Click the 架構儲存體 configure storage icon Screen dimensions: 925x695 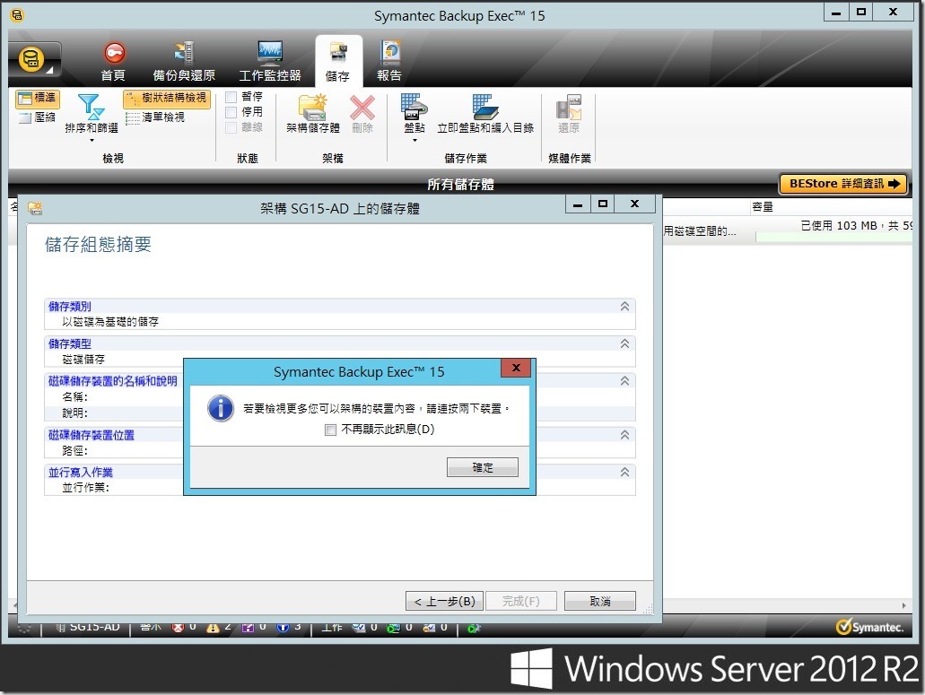312,108
